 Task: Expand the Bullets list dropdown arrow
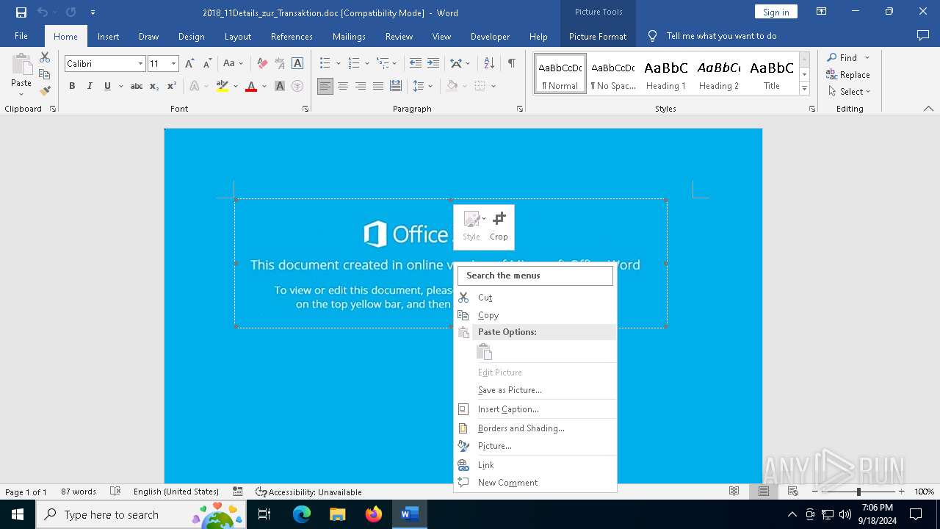(x=338, y=63)
